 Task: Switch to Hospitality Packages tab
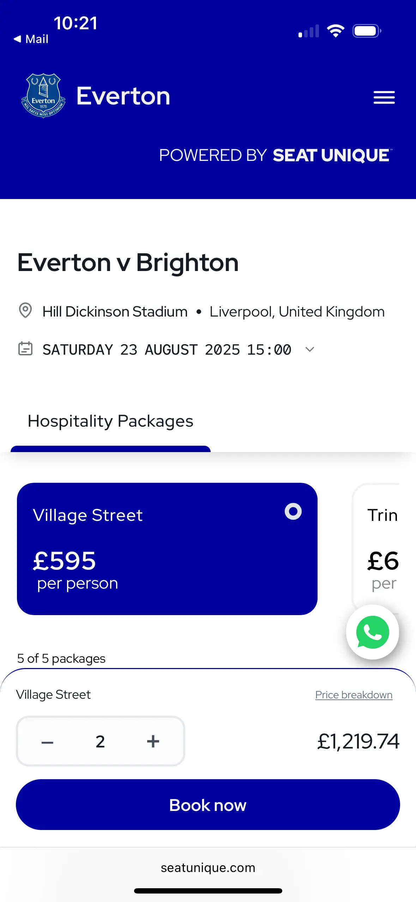pos(110,421)
